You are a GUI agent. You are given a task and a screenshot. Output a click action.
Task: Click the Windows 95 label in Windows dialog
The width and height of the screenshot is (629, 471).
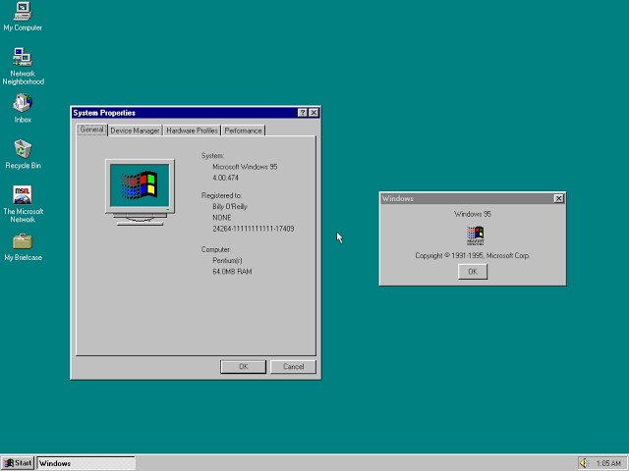[x=473, y=214]
